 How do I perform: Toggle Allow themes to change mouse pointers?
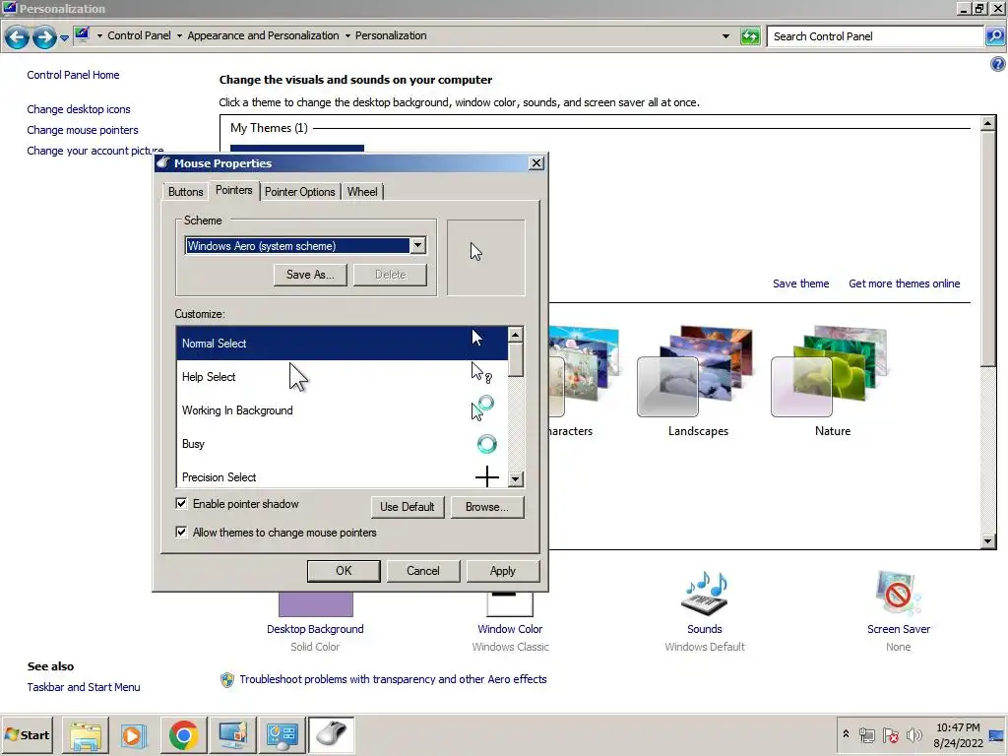181,532
